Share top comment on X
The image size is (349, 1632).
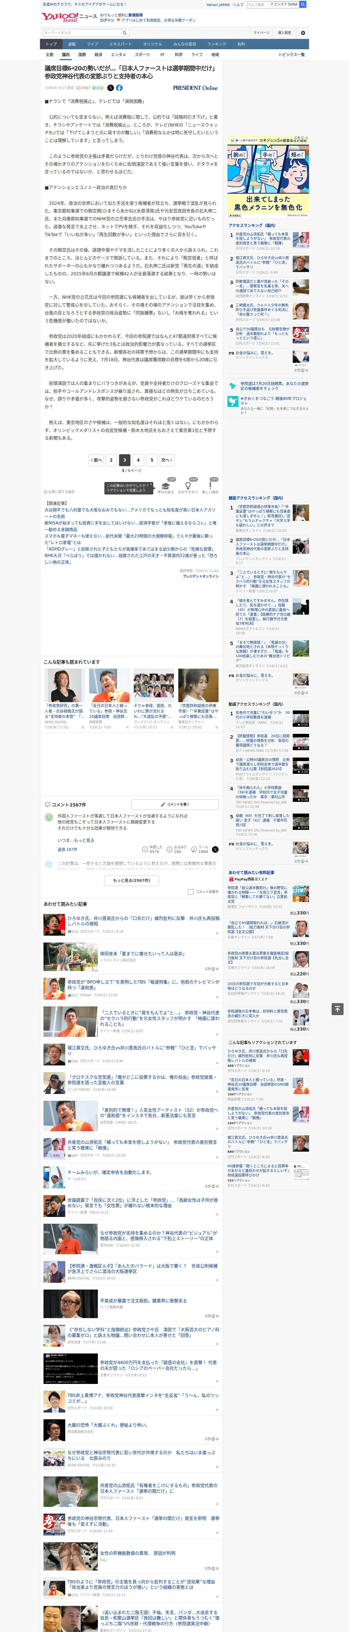[215, 849]
